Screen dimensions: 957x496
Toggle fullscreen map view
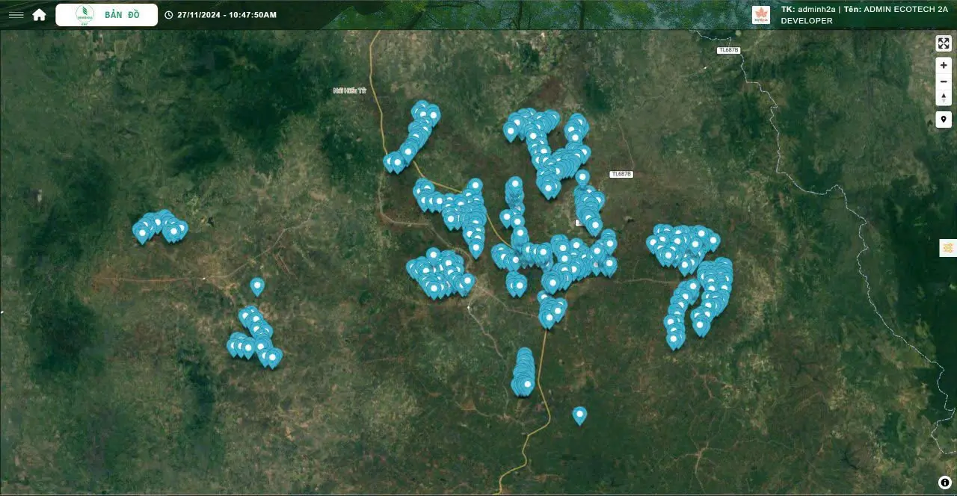944,43
